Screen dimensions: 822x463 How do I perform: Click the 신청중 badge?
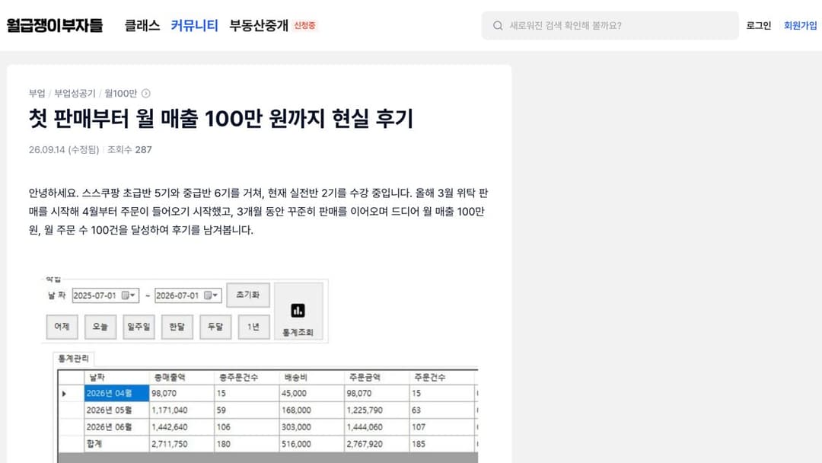pos(304,25)
